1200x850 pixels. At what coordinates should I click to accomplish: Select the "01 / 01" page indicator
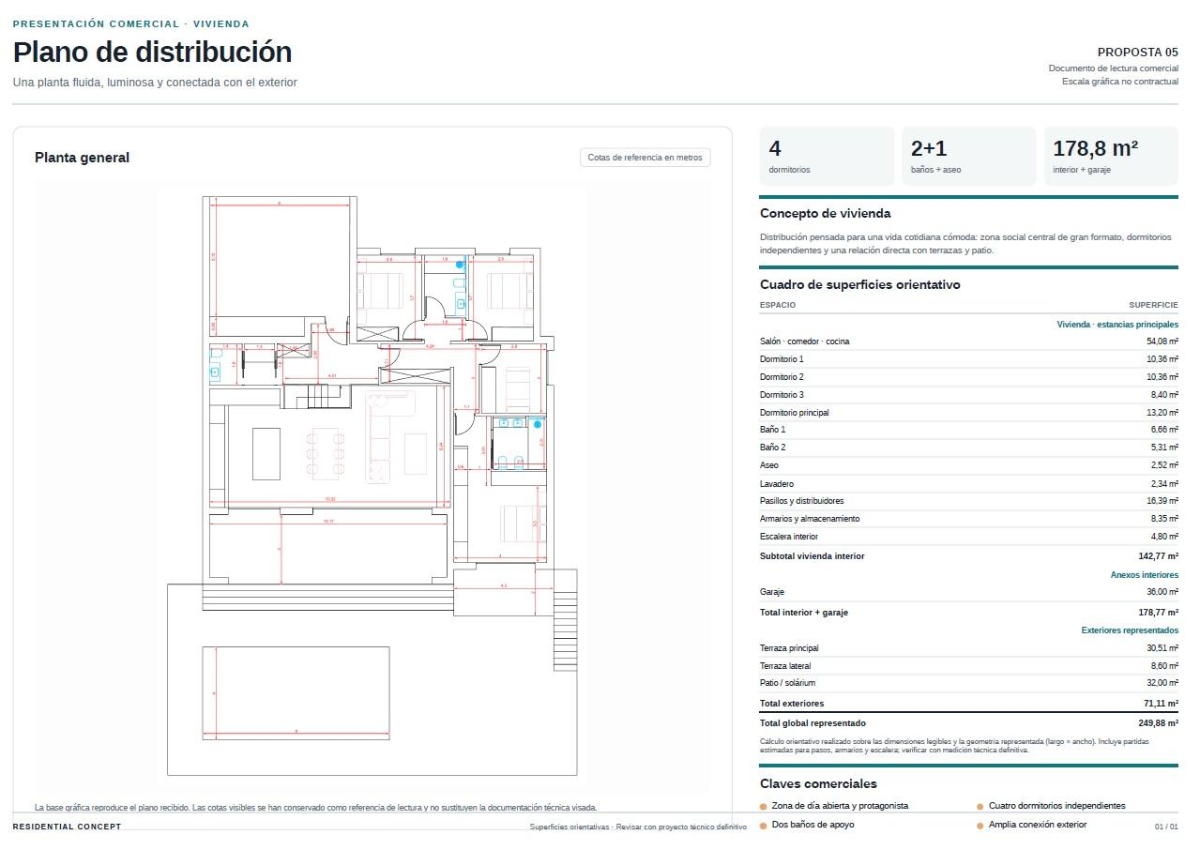1166,827
